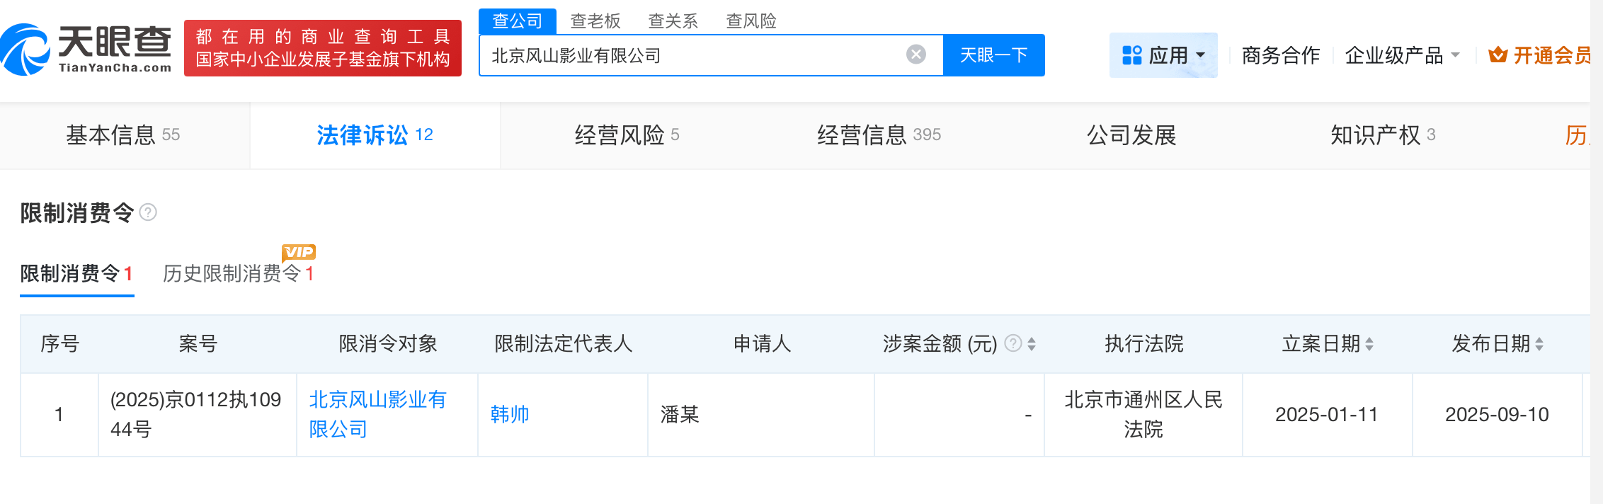
Task: Click the help icon next to 涉案金额
Action: 1013,343
